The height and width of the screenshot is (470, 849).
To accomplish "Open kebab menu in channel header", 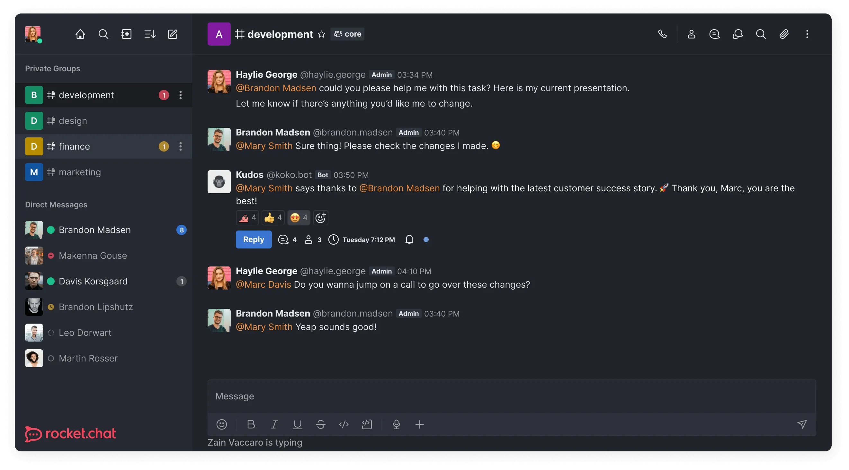I will 807,34.
